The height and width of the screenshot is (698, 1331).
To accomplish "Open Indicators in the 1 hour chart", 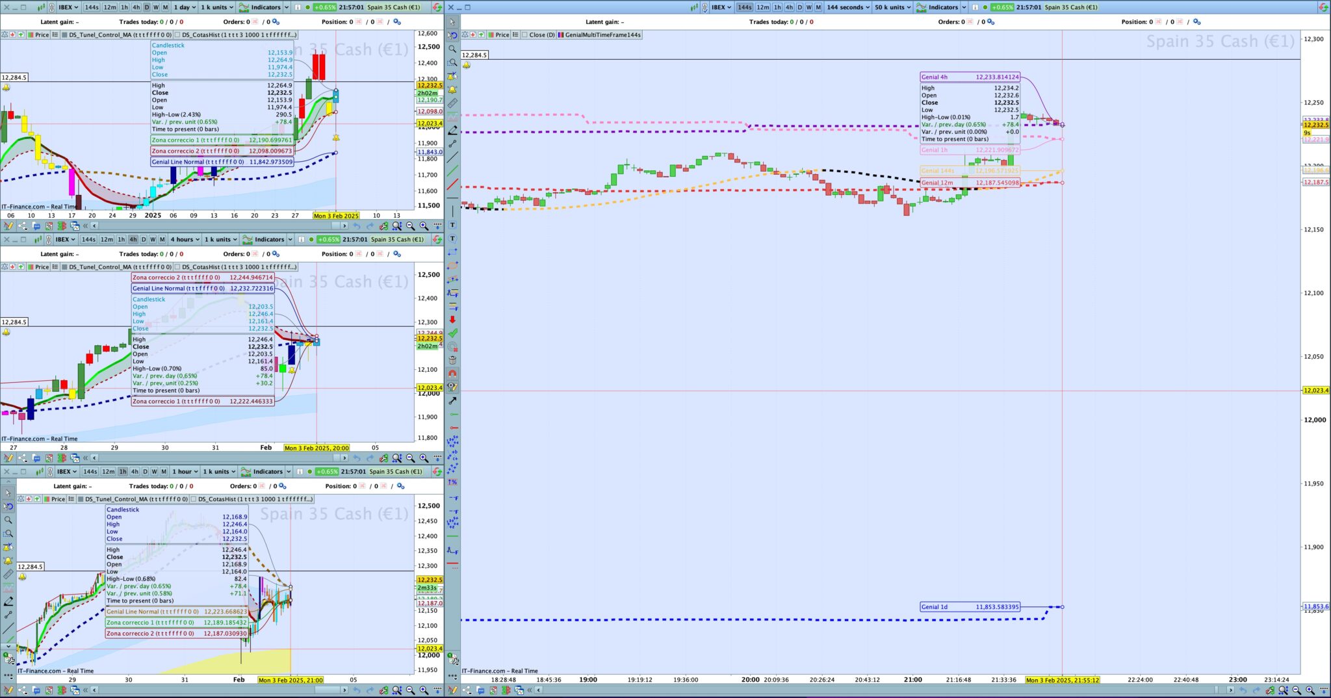I will [x=261, y=471].
